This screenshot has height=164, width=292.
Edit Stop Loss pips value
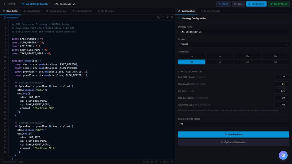pyautogui.click(x=282, y=98)
